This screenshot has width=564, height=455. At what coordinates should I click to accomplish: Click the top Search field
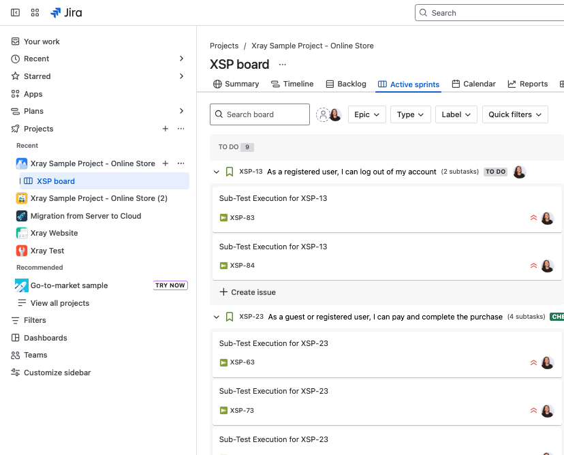tap(489, 13)
